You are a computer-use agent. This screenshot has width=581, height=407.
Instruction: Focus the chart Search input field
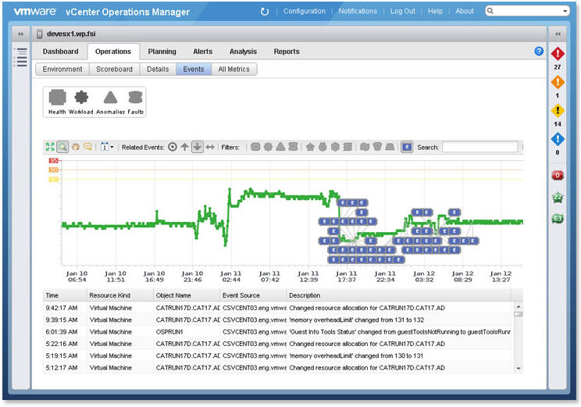480,147
